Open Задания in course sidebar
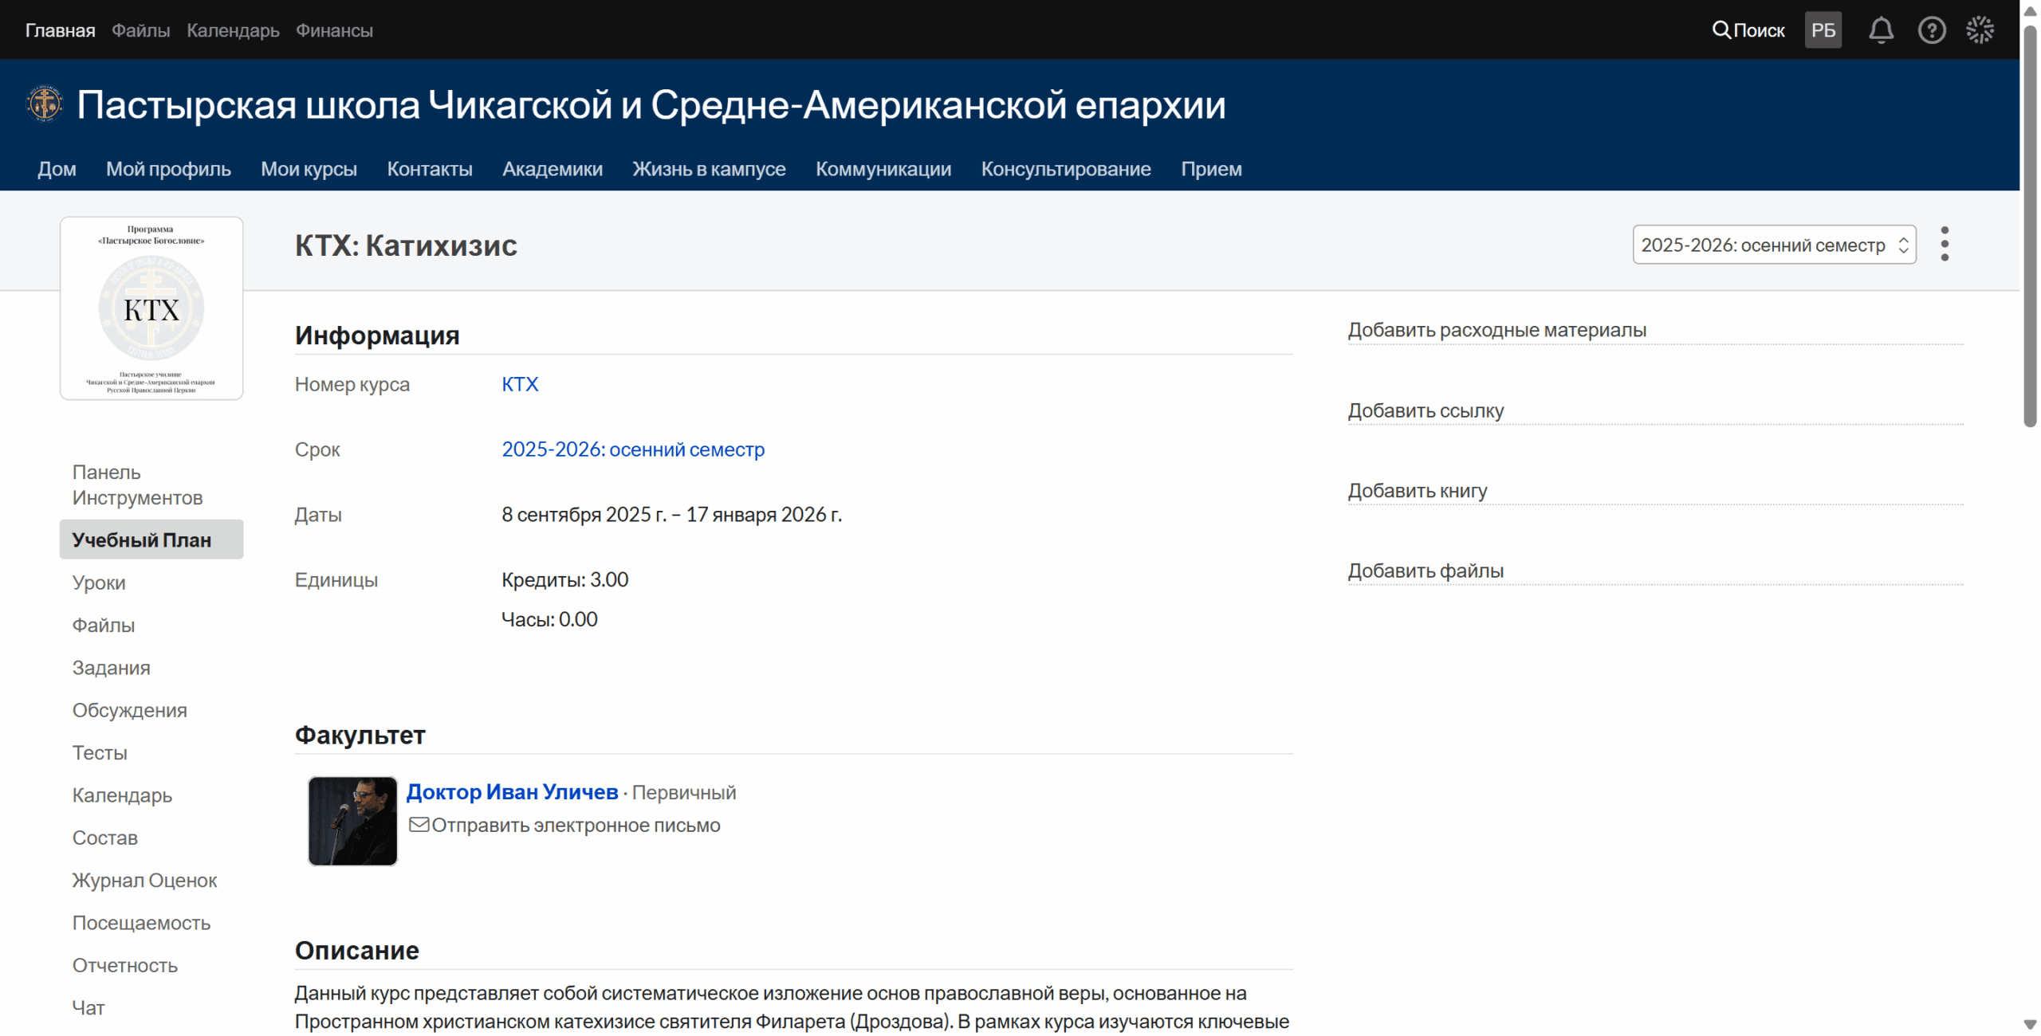The image size is (2041, 1036). click(111, 667)
